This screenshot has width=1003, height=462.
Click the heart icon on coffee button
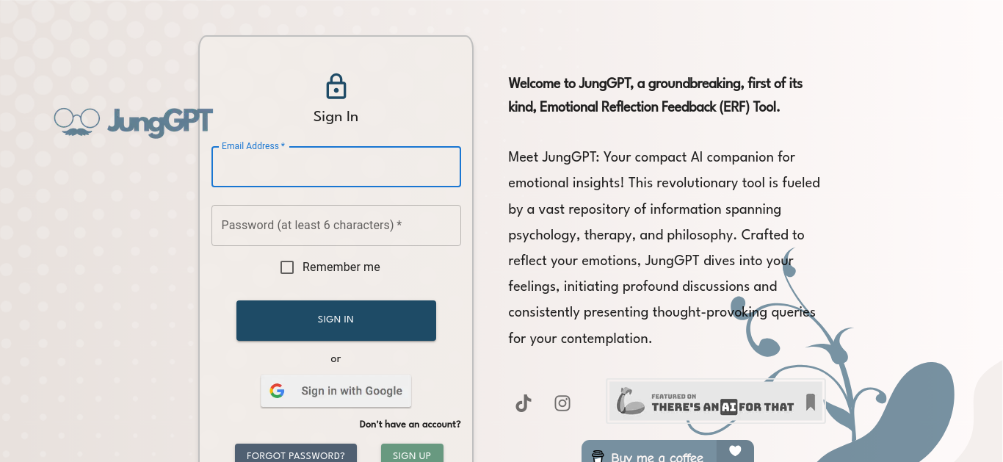735,451
